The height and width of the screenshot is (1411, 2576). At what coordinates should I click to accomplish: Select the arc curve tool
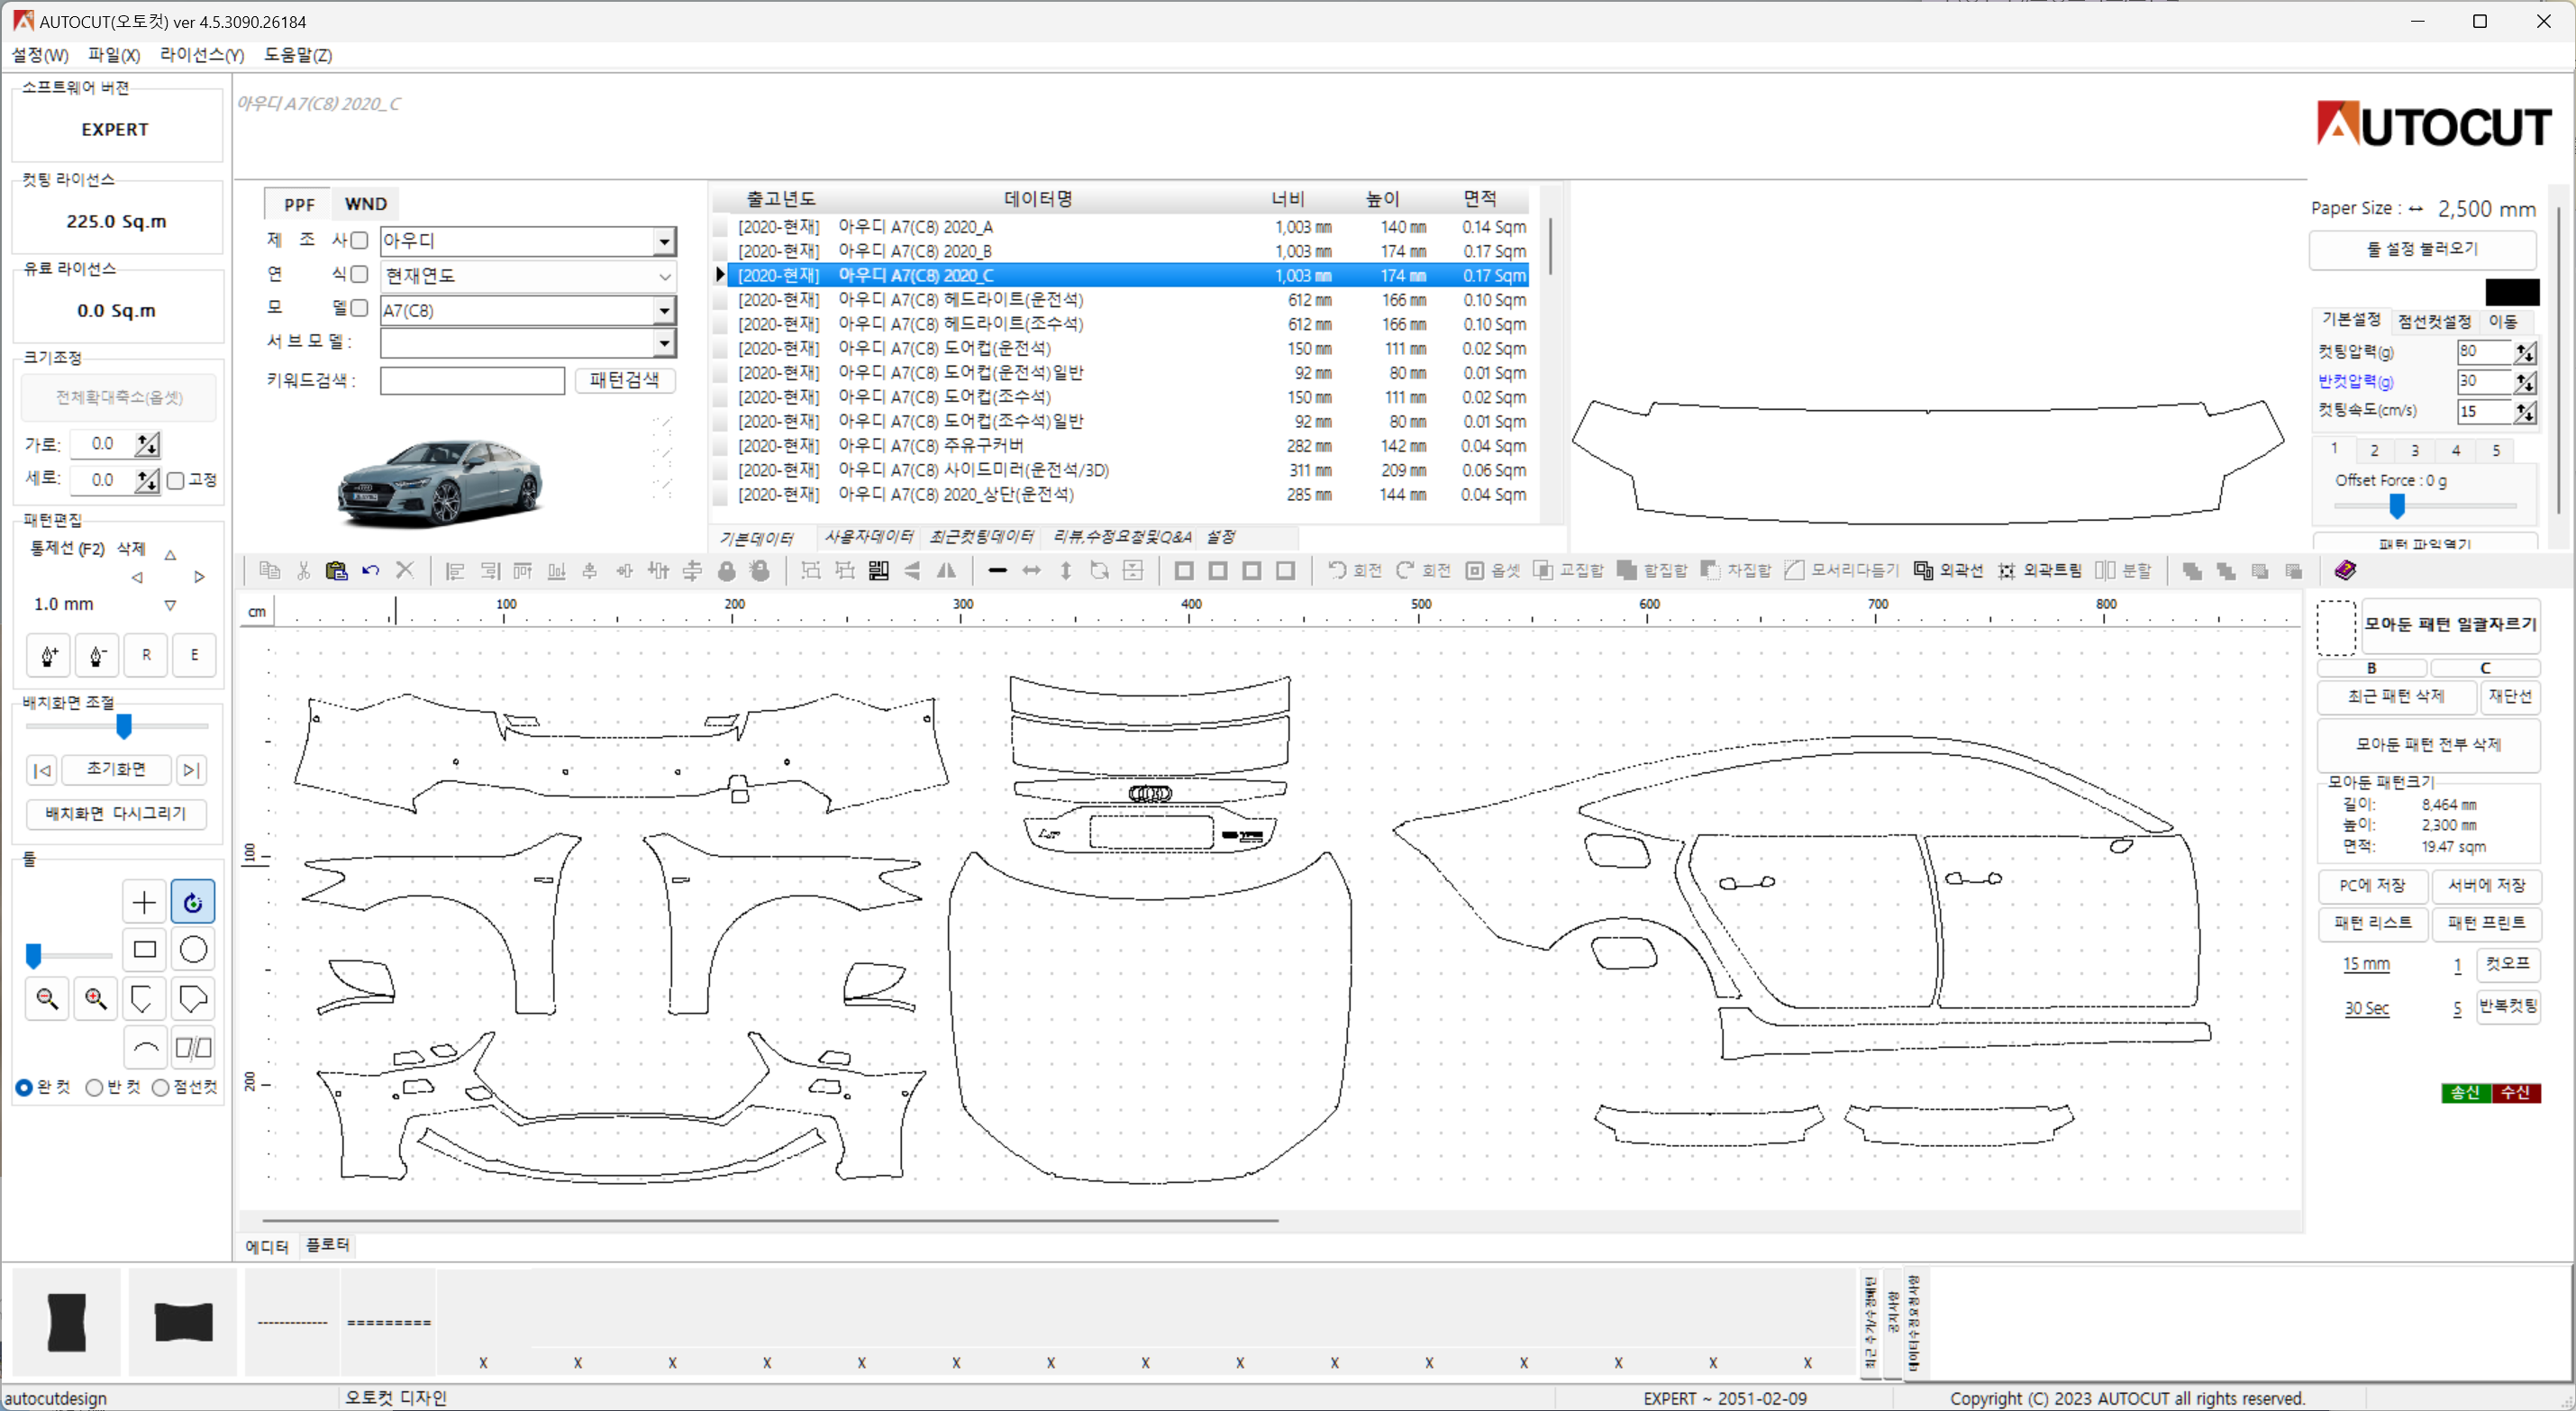coord(145,1047)
